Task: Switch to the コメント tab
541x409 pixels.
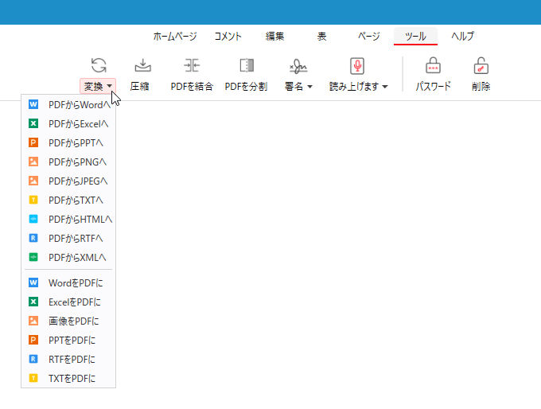Action: point(228,37)
